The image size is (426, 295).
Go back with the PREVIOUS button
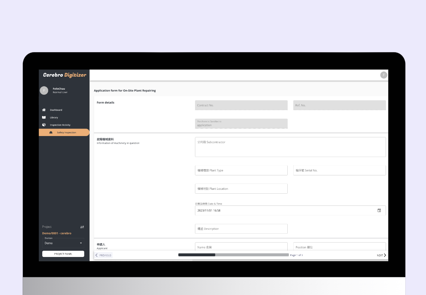point(104,255)
